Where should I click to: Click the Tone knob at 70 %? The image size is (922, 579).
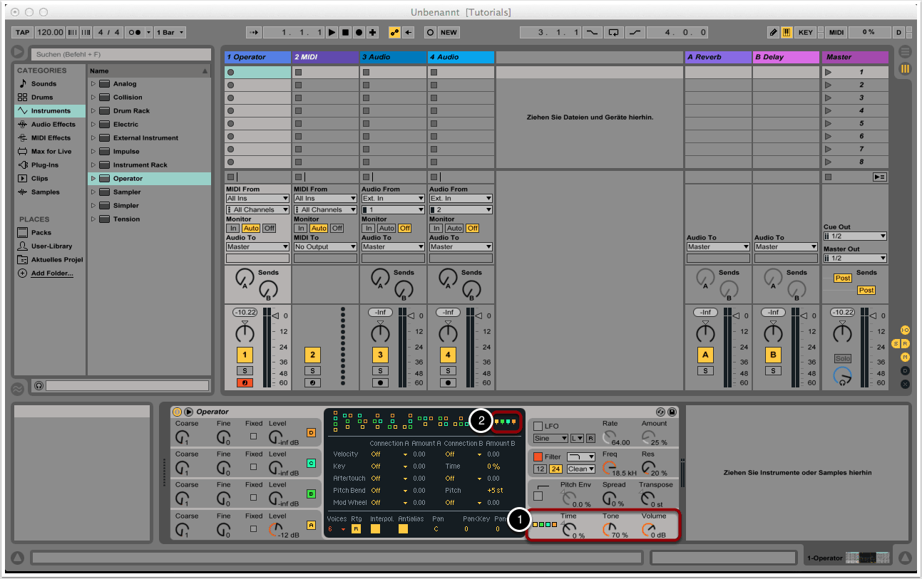pos(610,529)
